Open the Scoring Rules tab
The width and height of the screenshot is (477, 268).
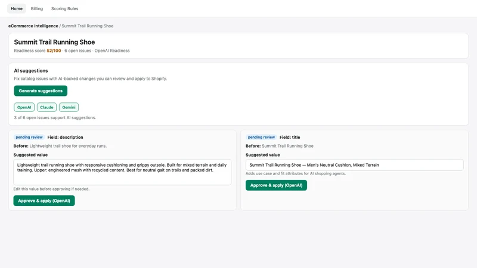tap(64, 8)
